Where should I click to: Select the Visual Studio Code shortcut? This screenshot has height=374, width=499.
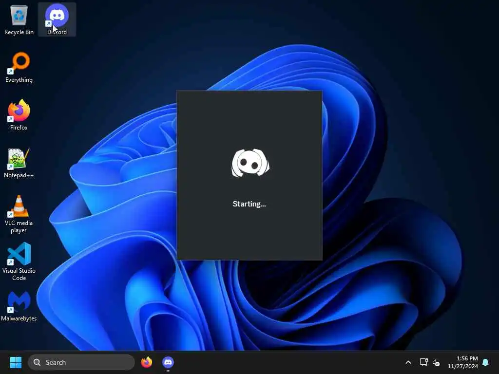(x=19, y=262)
